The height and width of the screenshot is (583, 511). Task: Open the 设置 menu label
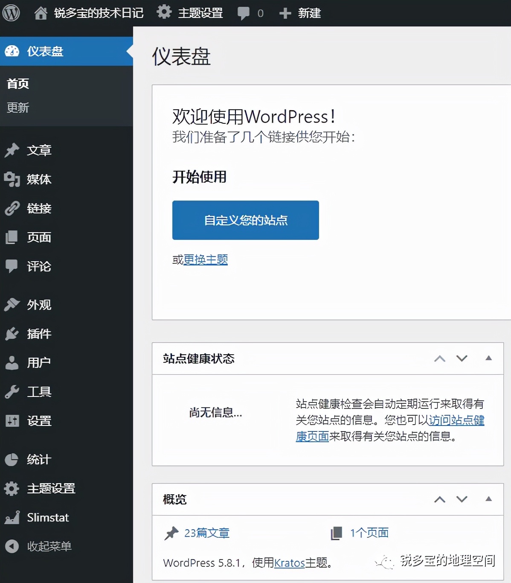click(x=39, y=421)
